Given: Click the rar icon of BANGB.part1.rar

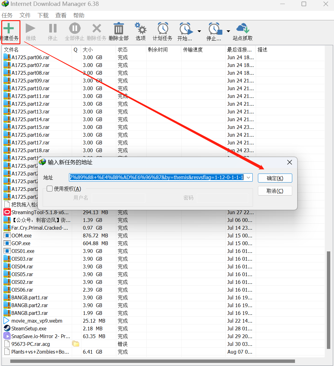Looking at the screenshot, I should click(7, 298).
